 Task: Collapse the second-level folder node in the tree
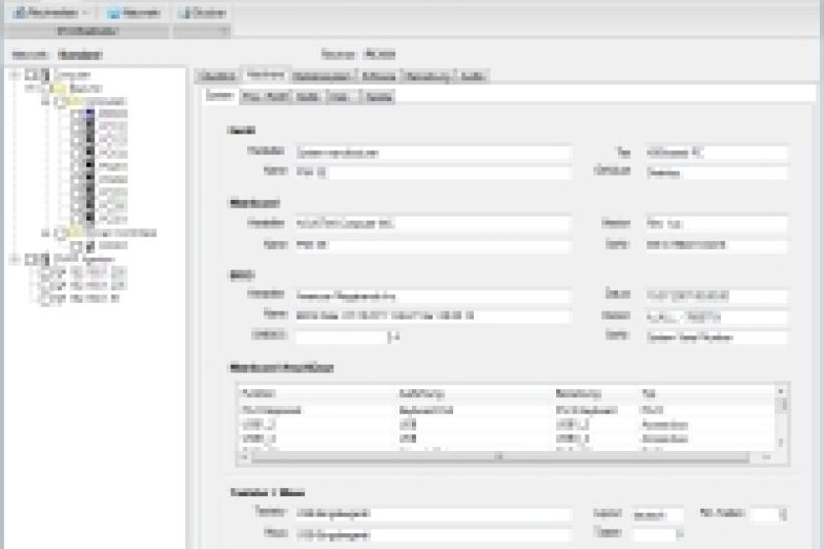click(x=30, y=88)
